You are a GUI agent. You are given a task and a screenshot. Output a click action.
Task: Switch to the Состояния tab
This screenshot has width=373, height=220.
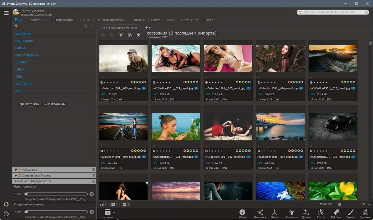[190, 20]
